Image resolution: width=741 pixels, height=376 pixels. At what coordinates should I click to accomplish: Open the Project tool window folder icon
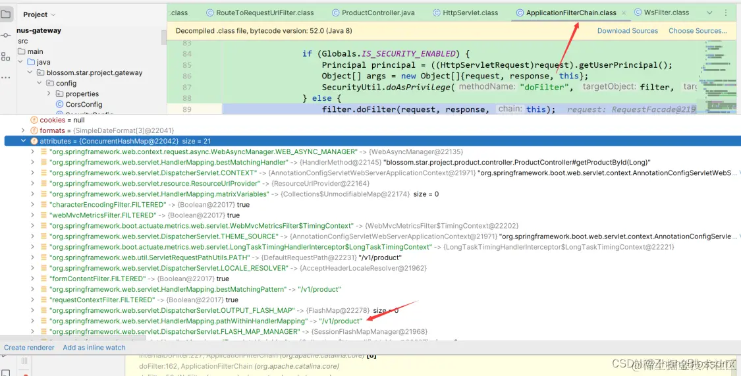coord(6,14)
